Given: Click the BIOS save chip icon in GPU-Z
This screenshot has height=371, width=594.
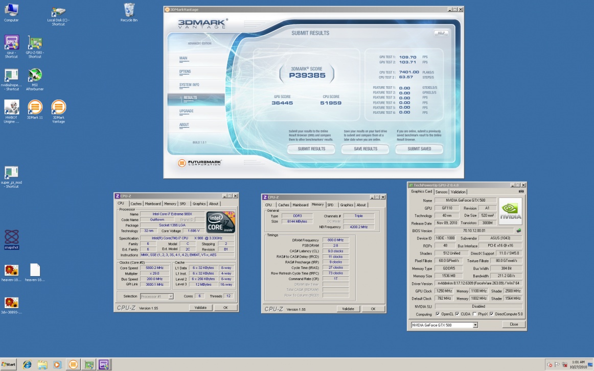Looking at the screenshot, I should pos(519,230).
